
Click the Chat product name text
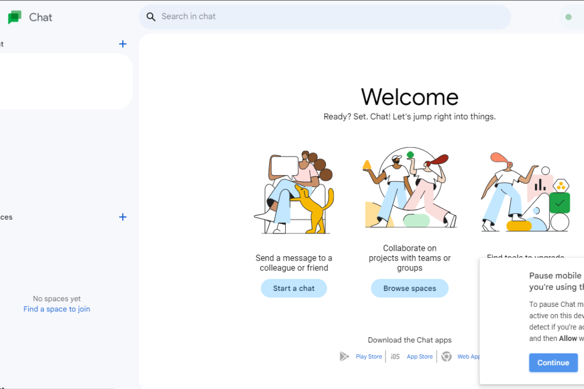coord(40,18)
